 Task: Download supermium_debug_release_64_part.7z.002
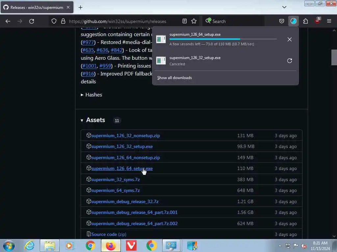134,223
